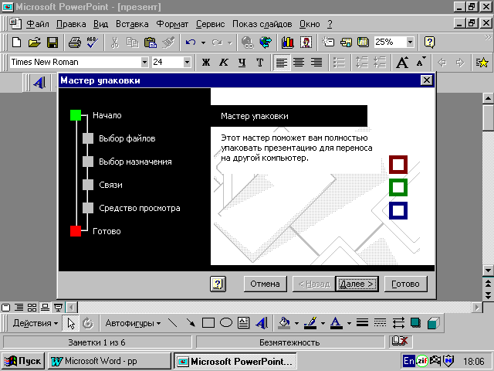Expand undo history dropdown arrow
The width and height of the screenshot is (494, 371).
pos(203,43)
